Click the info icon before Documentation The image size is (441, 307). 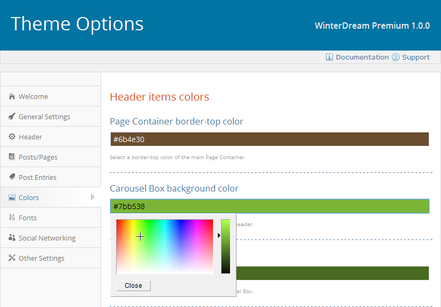click(x=329, y=57)
